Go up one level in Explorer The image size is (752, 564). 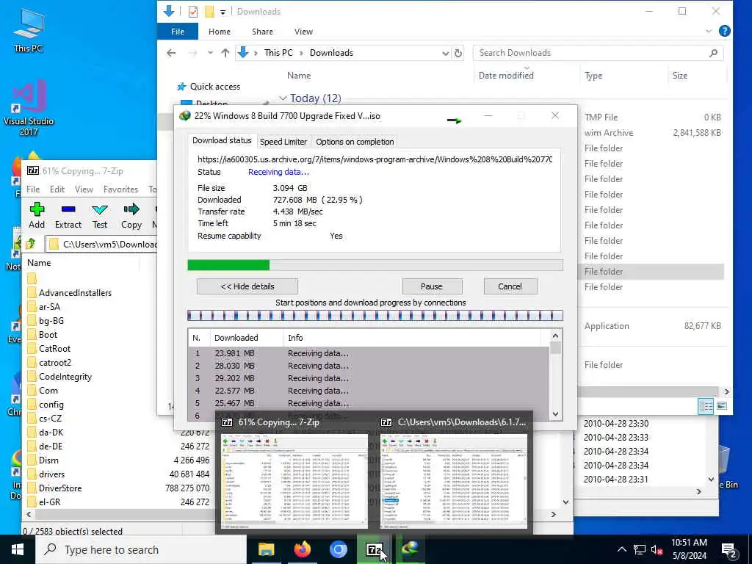225,53
